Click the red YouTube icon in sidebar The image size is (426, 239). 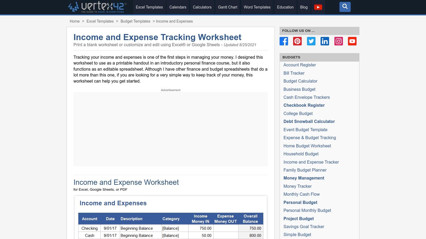pyautogui.click(x=352, y=41)
